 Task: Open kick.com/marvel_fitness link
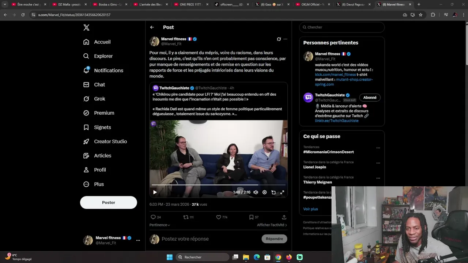click(x=335, y=75)
